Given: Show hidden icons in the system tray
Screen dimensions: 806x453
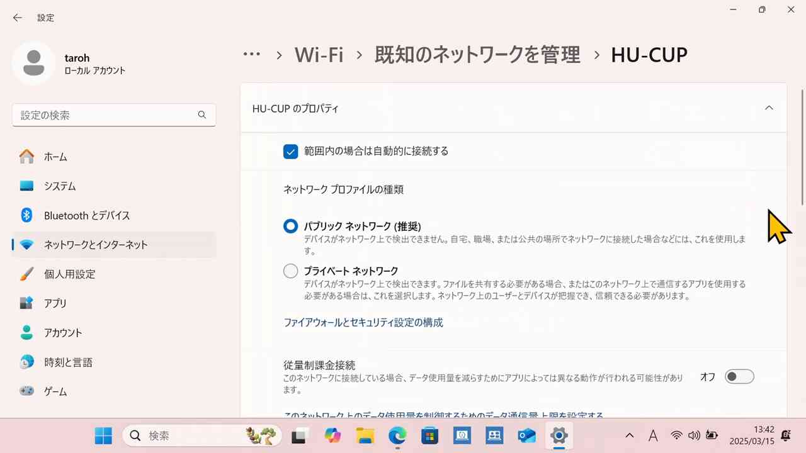Looking at the screenshot, I should [629, 435].
